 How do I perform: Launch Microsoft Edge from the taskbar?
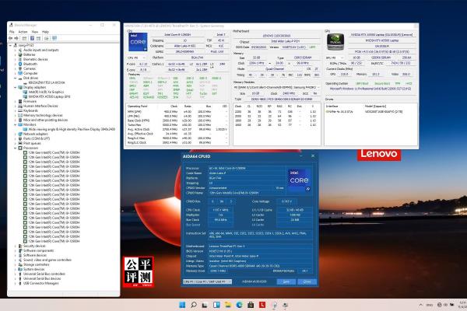240,305
